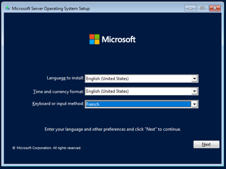Image resolution: width=226 pixels, height=169 pixels.
Task: Click the setup icon in the title bar
Action: click(8, 8)
